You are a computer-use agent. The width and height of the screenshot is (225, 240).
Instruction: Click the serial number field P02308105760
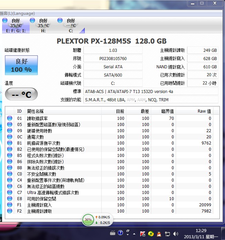(x=113, y=59)
